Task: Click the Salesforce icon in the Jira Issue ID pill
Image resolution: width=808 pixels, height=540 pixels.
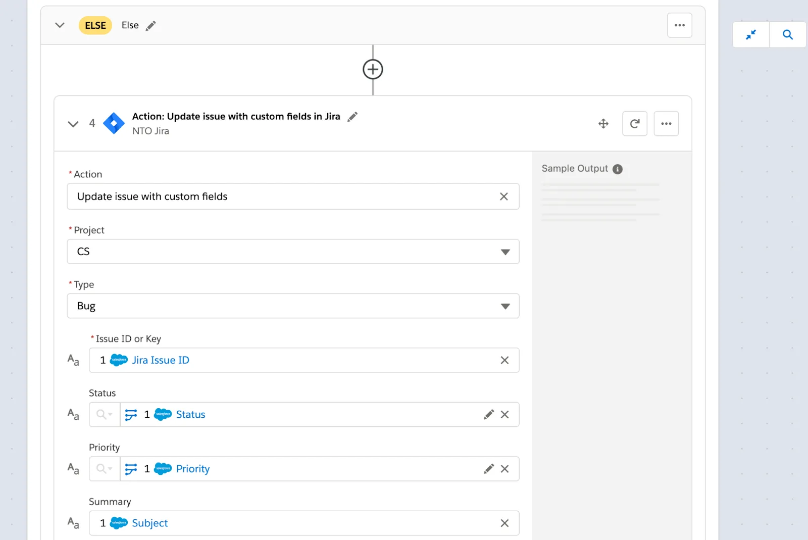Action: 118,360
